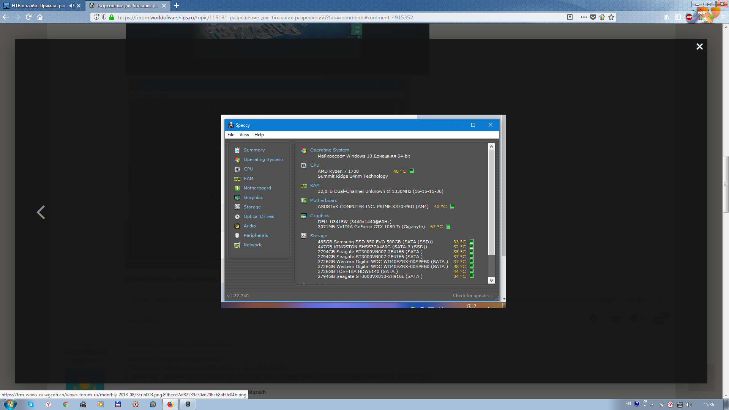This screenshot has height=410, width=729.
Task: Launch Yandex browser from the taskbar
Action: click(x=48, y=404)
